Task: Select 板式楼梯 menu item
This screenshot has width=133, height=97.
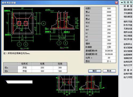Action: tap(128, 48)
